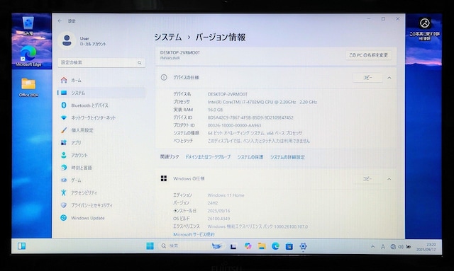Copy the Windows specifications
454x271 pixels.
tap(367, 179)
